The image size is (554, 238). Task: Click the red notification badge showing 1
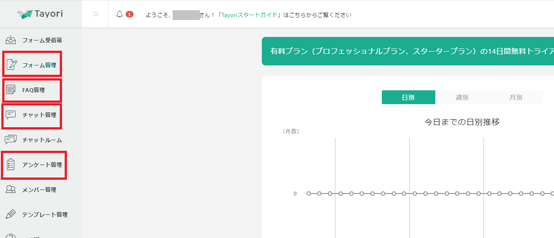tap(129, 14)
